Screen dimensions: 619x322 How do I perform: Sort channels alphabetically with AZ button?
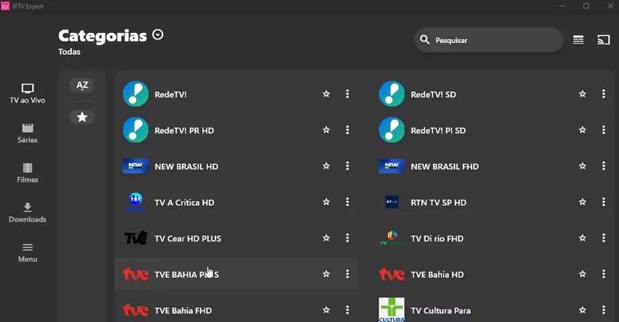82,85
